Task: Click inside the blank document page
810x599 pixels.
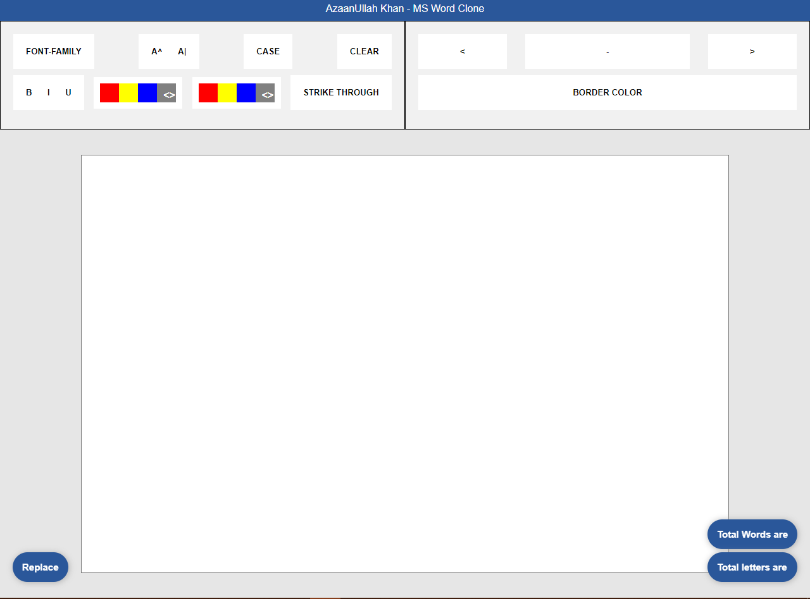Action: click(x=405, y=364)
